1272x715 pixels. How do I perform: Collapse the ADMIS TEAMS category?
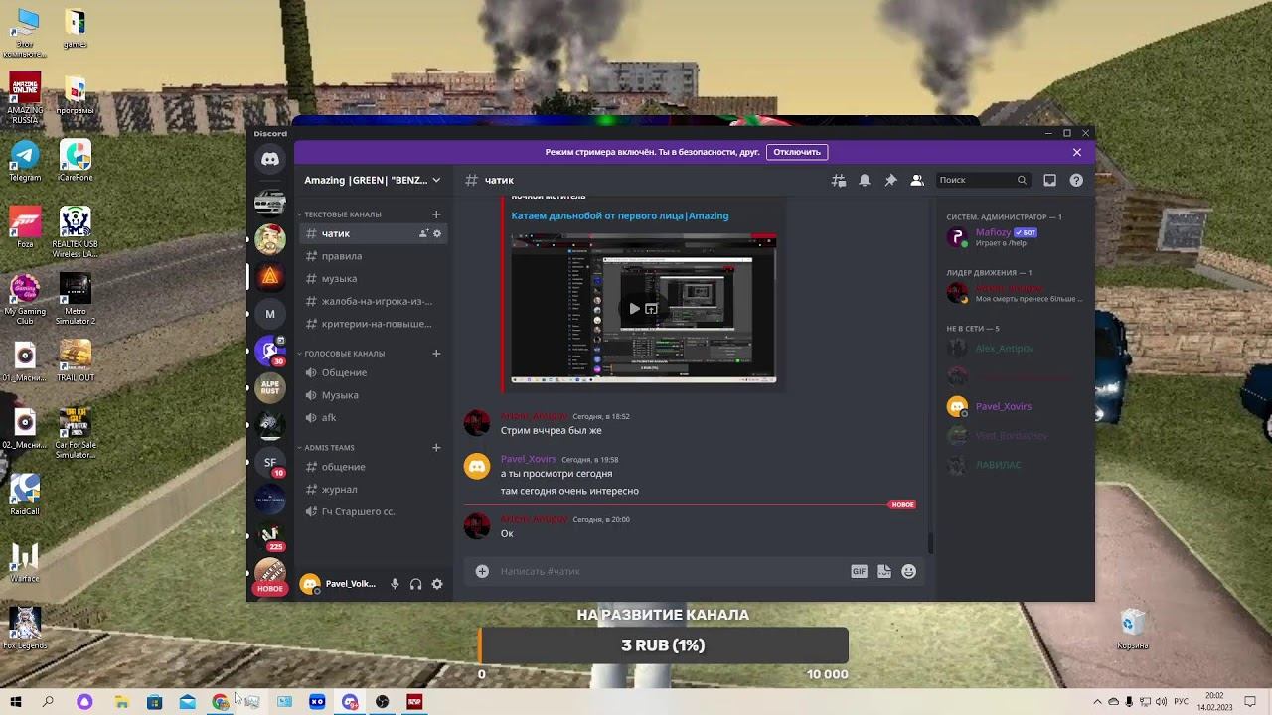coord(329,448)
